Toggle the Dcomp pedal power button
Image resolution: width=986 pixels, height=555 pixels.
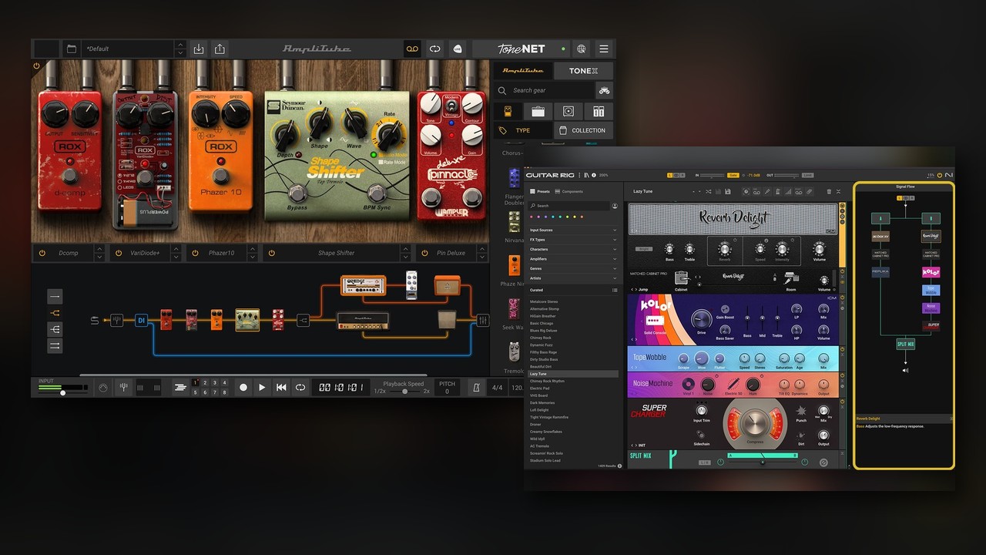point(42,253)
